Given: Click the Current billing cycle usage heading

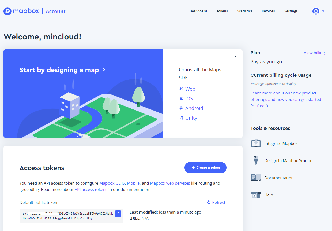Looking at the screenshot, I should coord(281,75).
